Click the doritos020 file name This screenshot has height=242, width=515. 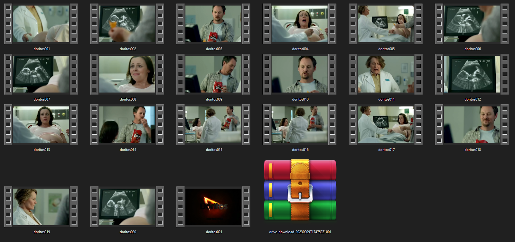pos(128,232)
